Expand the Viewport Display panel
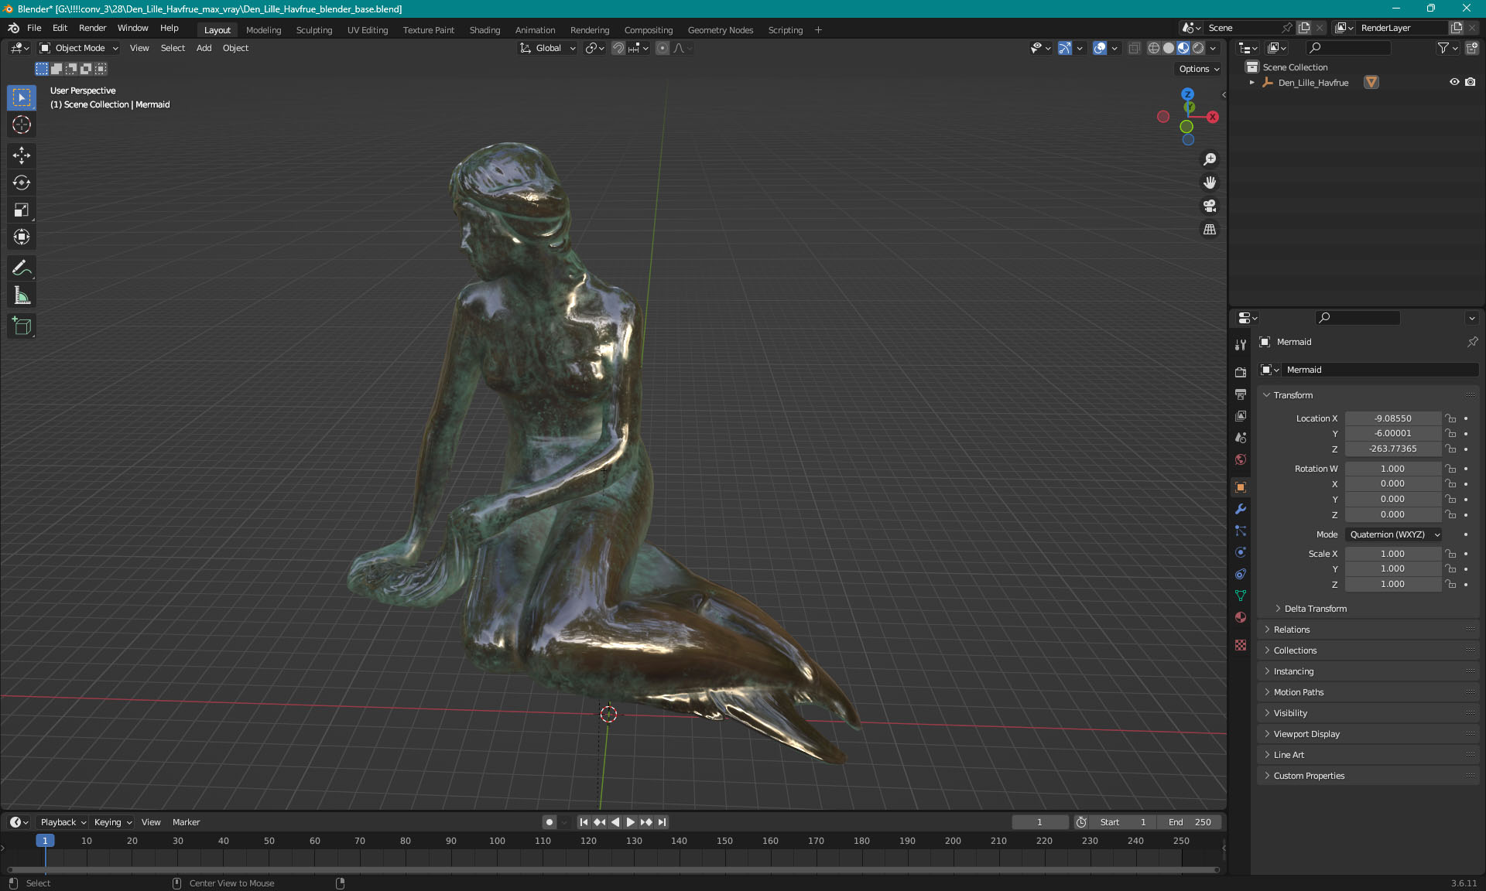This screenshot has width=1486, height=891. click(1306, 734)
